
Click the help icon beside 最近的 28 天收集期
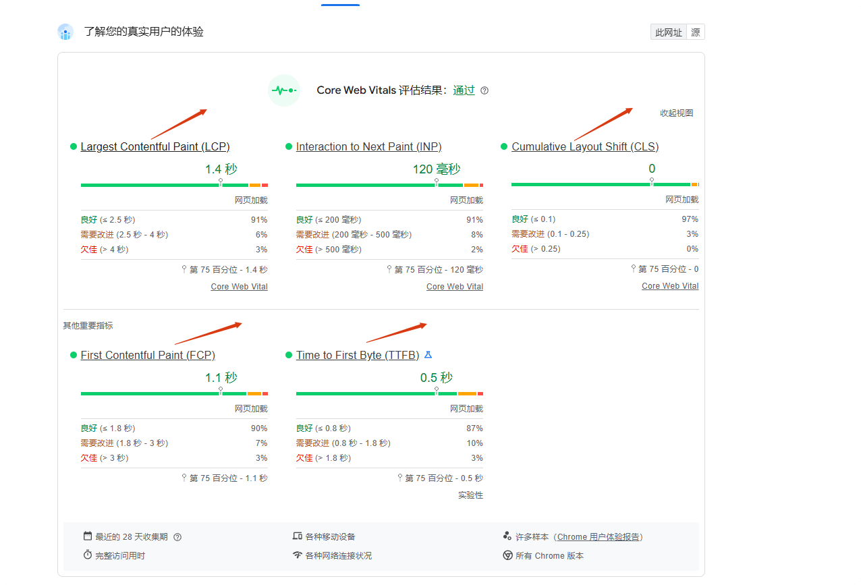coord(177,536)
